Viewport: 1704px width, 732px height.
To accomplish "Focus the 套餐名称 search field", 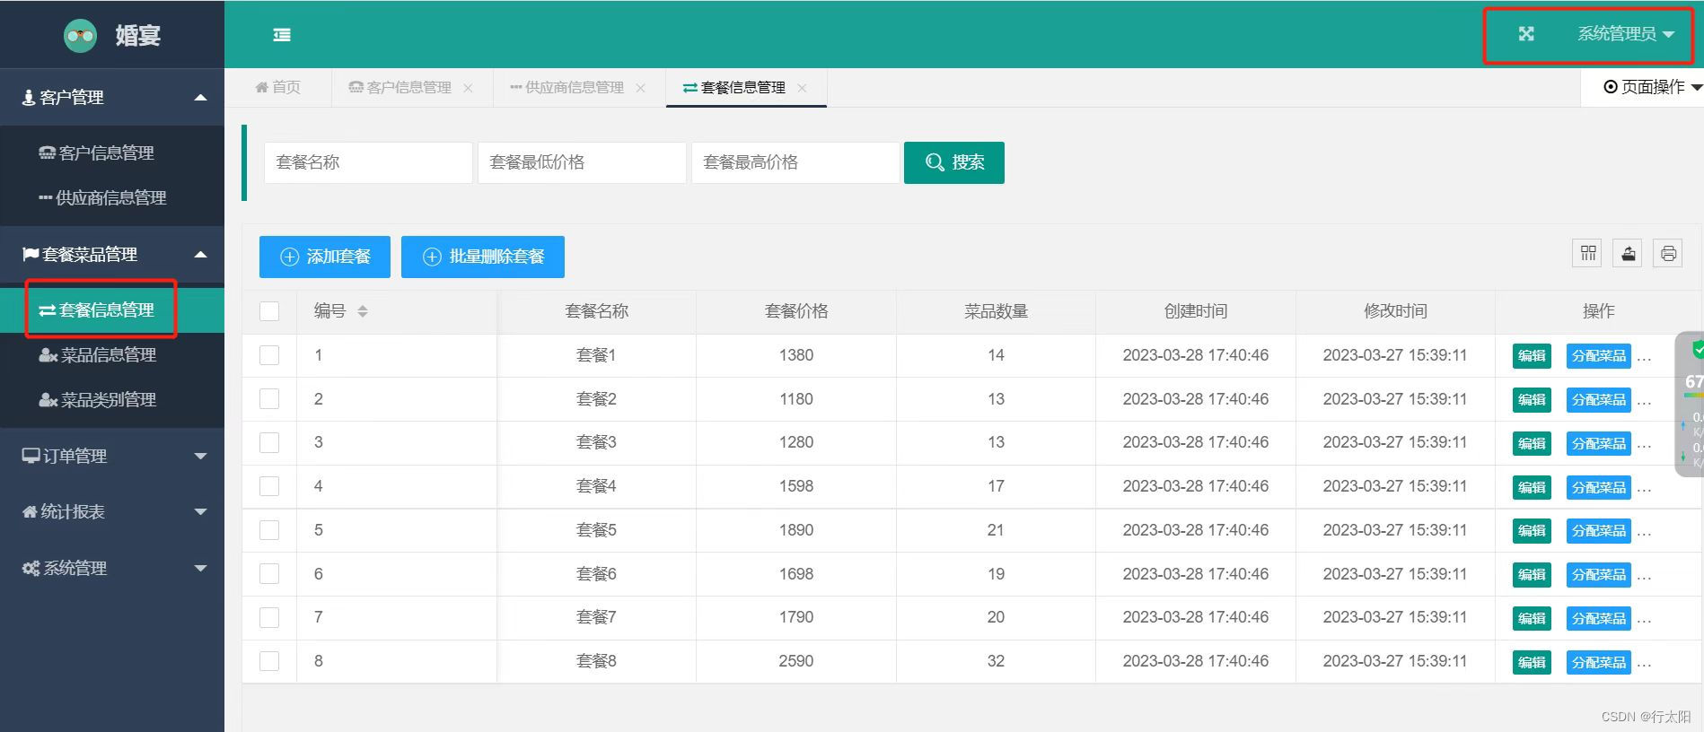I will coord(368,162).
